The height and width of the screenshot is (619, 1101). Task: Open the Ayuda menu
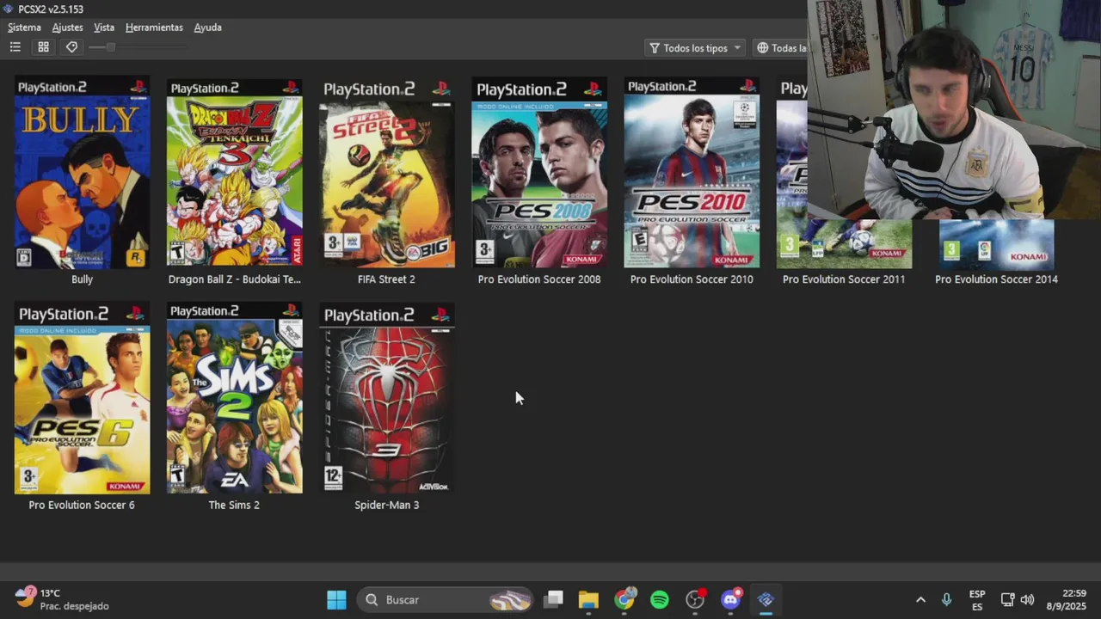tap(207, 28)
